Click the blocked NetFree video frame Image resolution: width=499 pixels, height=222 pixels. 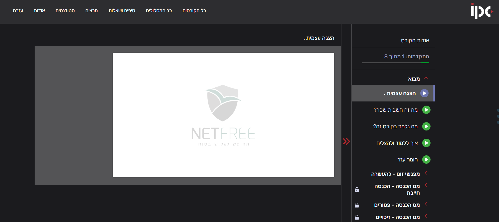tap(223, 115)
